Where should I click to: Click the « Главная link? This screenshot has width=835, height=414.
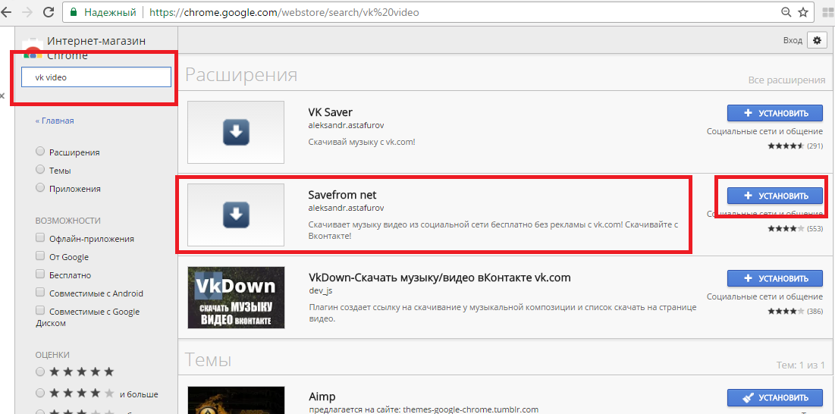tap(55, 121)
